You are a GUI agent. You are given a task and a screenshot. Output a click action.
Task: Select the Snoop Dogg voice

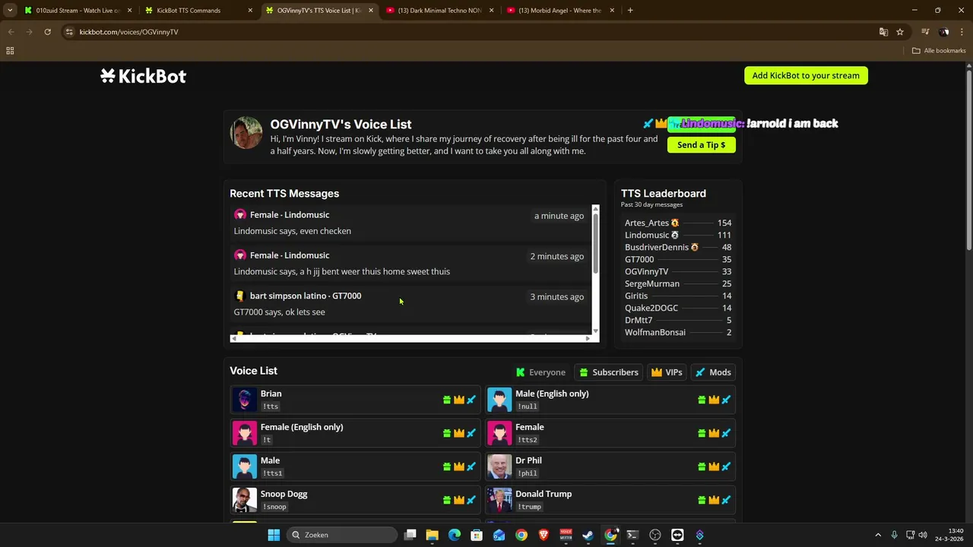(355, 500)
